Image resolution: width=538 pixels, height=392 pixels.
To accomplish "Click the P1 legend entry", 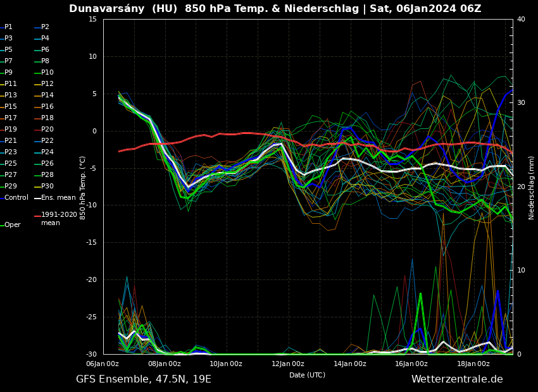I will (8, 27).
